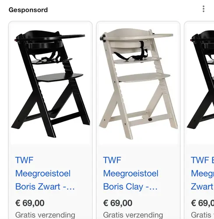
Task: Click the word TWF on second card
Action: pos(112,160)
